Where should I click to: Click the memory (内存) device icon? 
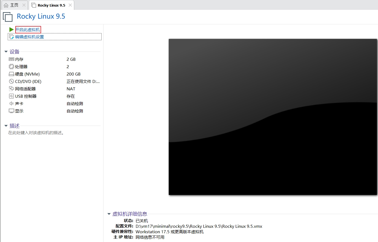tap(12, 59)
